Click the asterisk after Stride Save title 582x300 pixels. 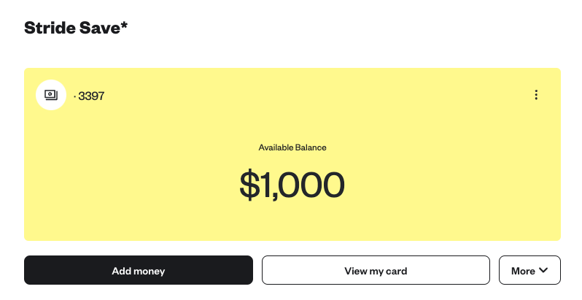(x=124, y=26)
